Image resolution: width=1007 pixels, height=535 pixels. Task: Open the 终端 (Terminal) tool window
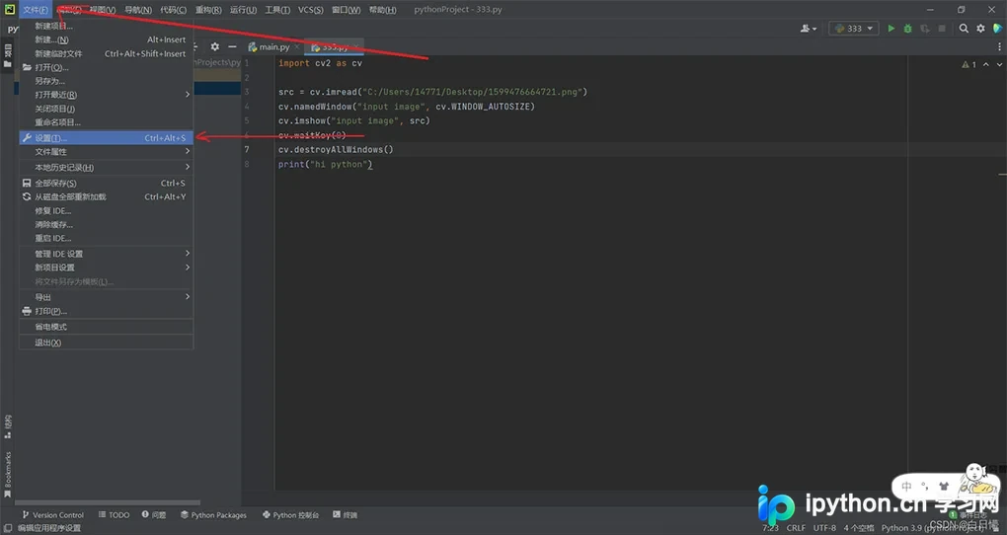click(x=345, y=515)
